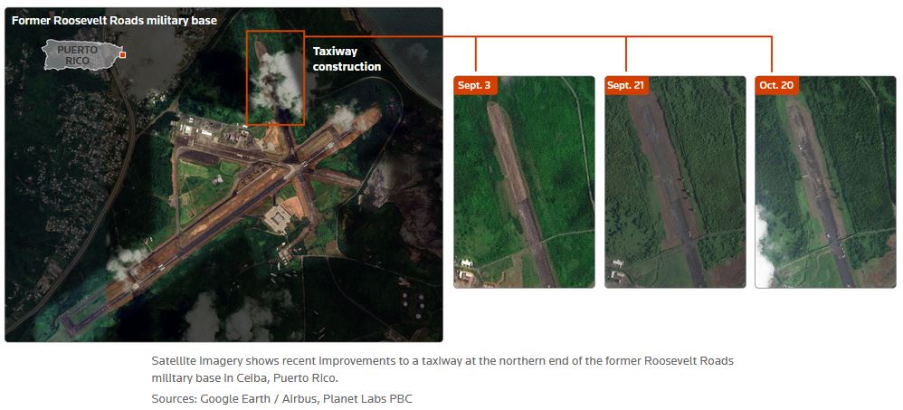Select the Sept. 21 date tag
This screenshot has height=410, width=903.
coord(626,85)
